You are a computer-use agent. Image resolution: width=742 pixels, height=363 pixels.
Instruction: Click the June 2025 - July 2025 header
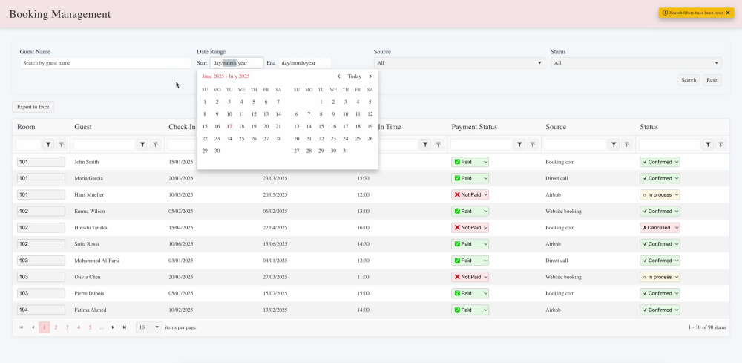pos(226,76)
